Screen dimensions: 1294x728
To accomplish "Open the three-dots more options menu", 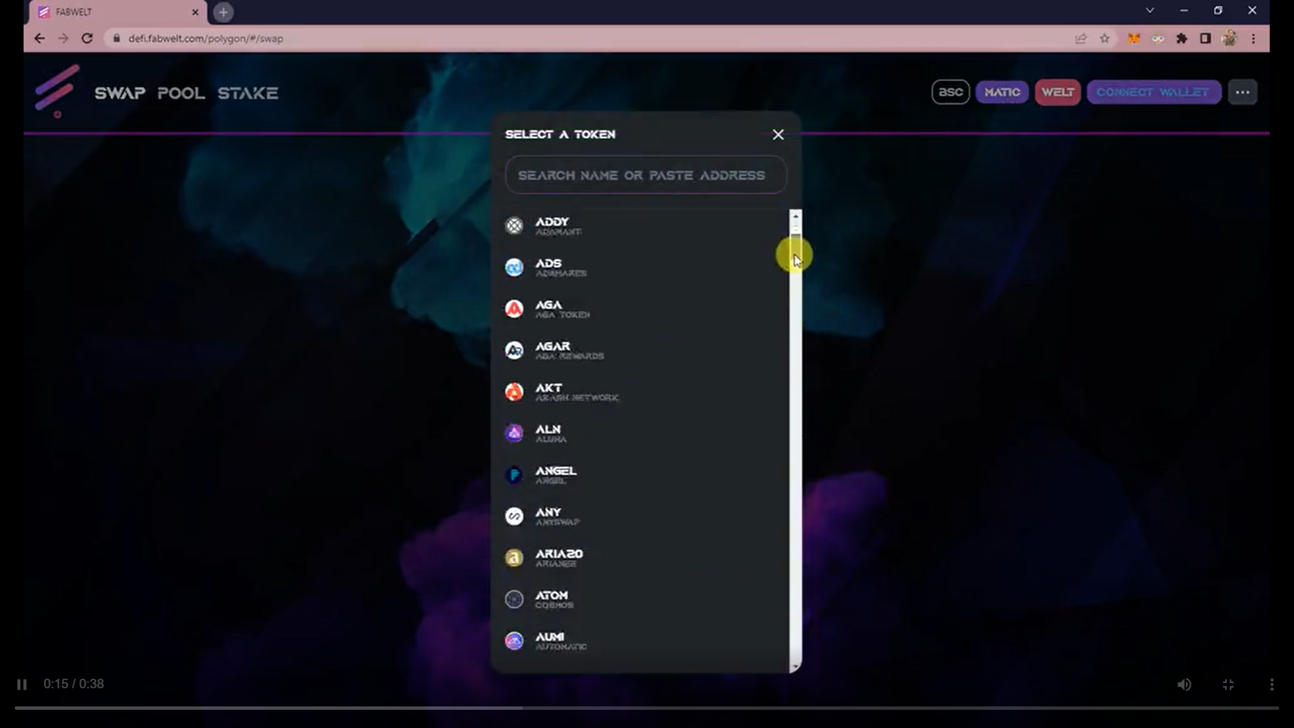I will [1242, 92].
